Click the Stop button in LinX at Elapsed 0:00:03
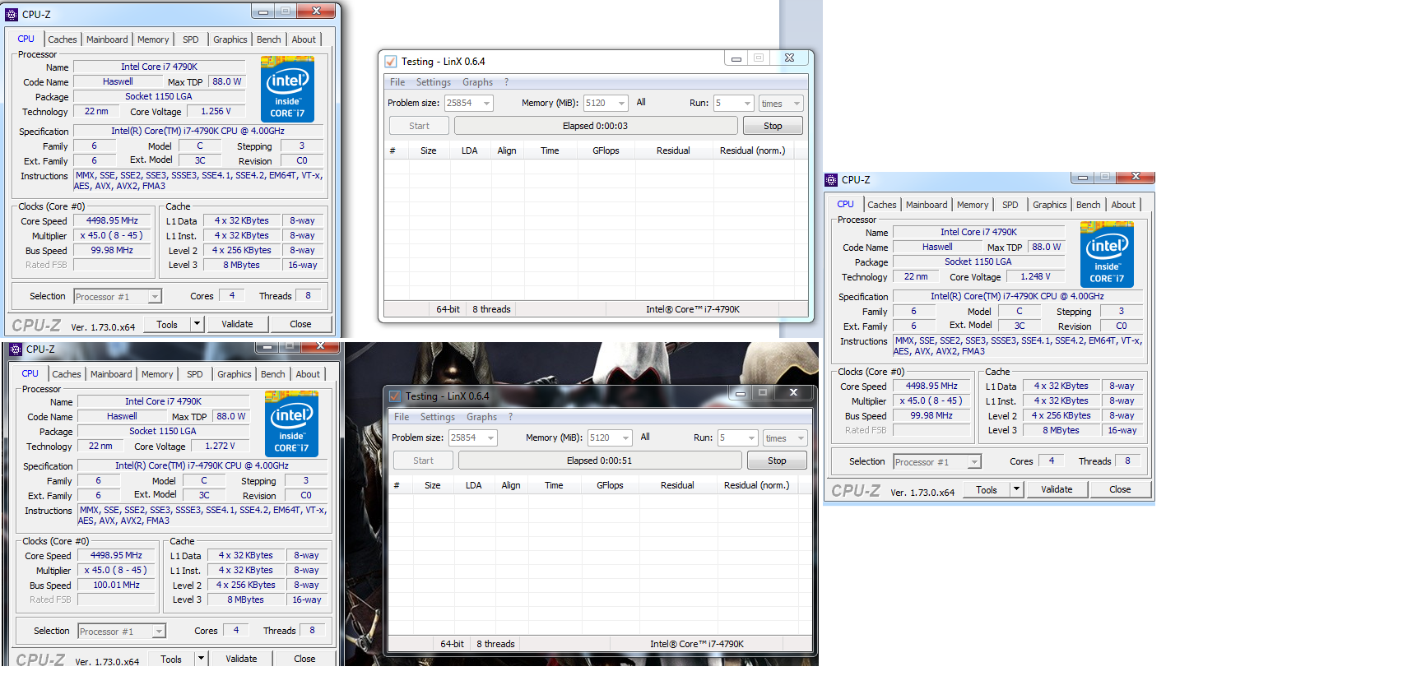Image resolution: width=1426 pixels, height=699 pixels. coord(773,126)
